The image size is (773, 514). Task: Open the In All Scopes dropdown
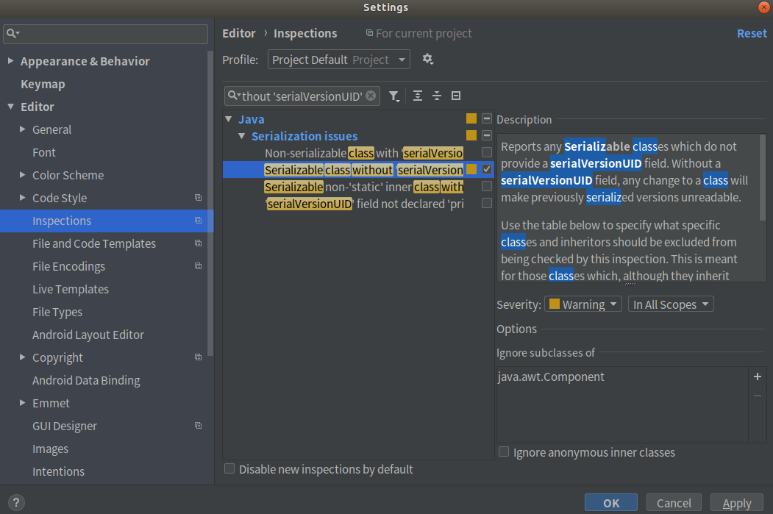click(x=671, y=304)
